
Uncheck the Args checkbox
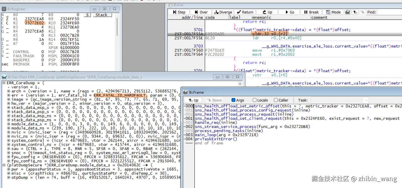(x=233, y=100)
